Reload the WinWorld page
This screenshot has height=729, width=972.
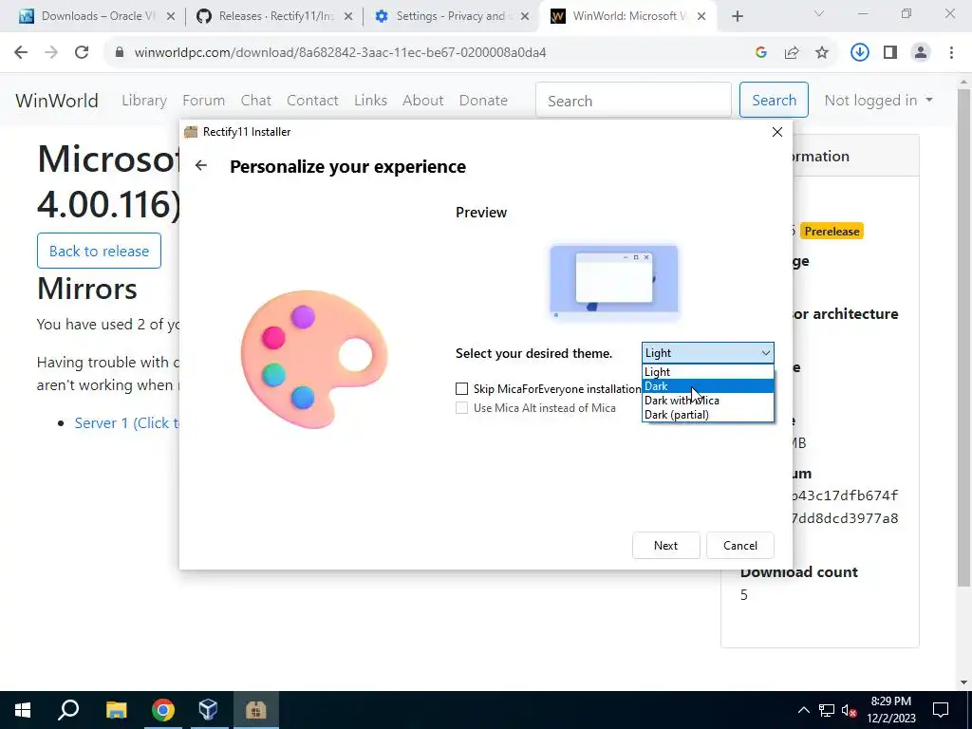[x=82, y=53]
